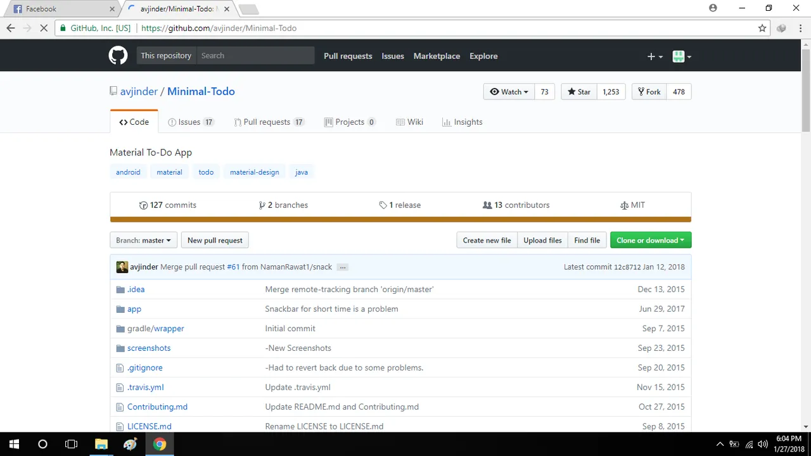Open the Clone or download dropdown
This screenshot has width=811, height=456.
click(x=651, y=241)
